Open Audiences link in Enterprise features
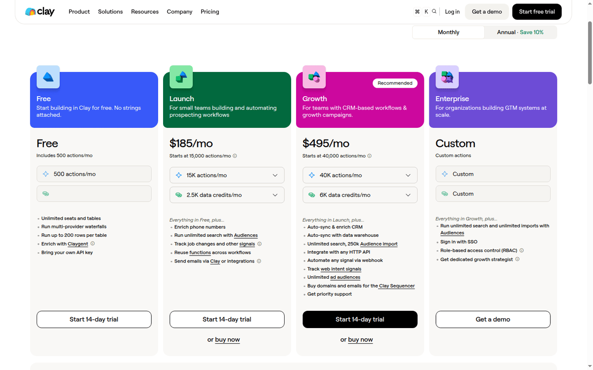 (452, 233)
